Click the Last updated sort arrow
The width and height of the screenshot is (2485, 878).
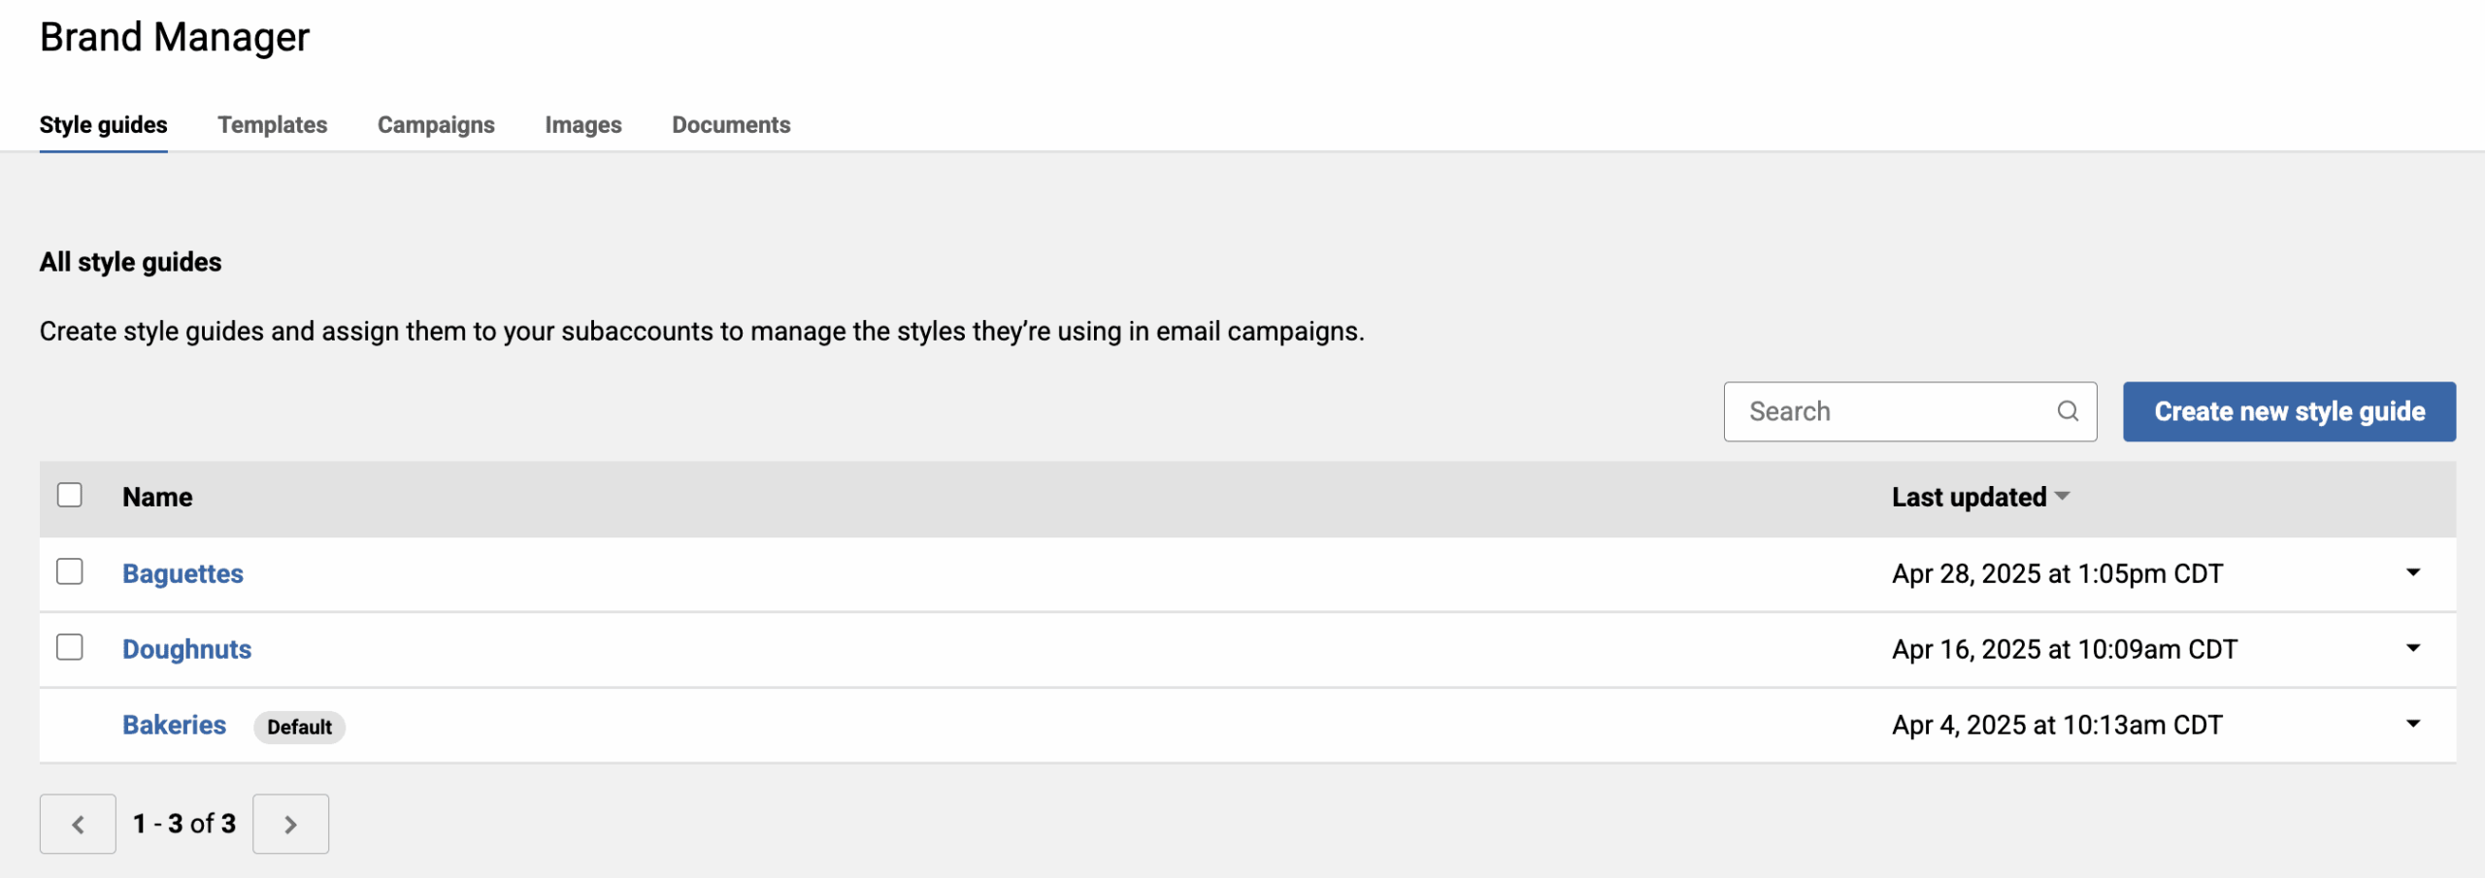[2063, 496]
